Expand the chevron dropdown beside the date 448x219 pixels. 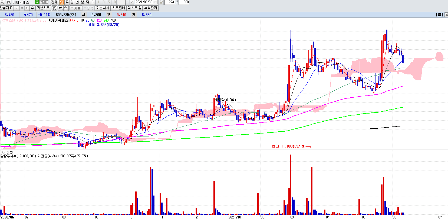[132, 2]
